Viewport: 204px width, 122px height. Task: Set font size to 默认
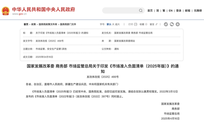pos(109,24)
